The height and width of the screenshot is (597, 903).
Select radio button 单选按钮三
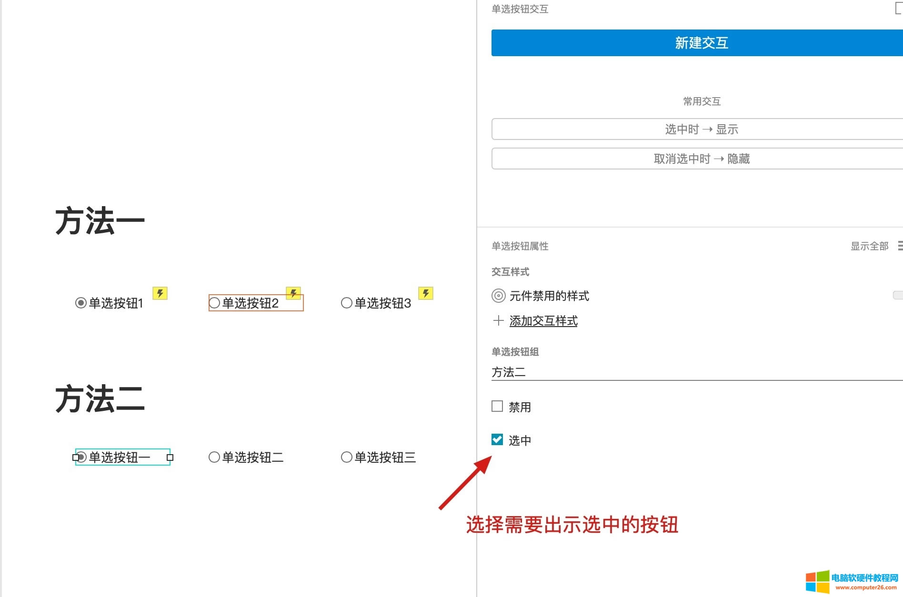click(347, 457)
